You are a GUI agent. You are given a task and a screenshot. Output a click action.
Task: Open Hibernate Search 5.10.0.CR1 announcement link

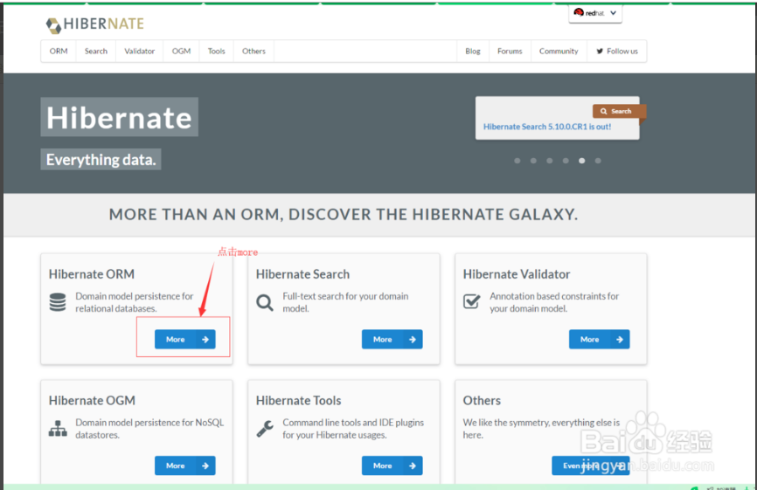tap(547, 127)
